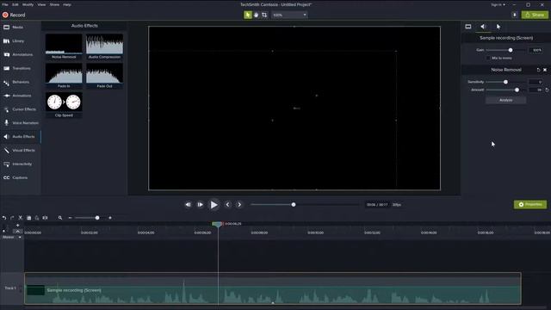Reset the Noise Removal effect

tap(538, 70)
